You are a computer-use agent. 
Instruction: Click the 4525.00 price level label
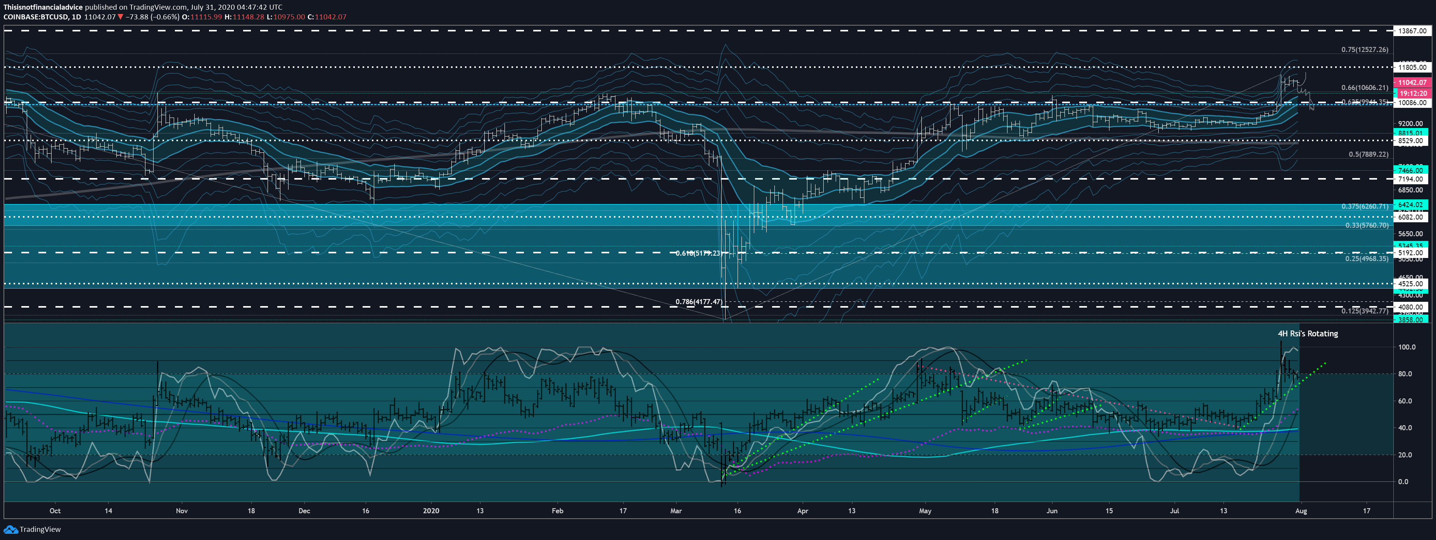(1412, 284)
